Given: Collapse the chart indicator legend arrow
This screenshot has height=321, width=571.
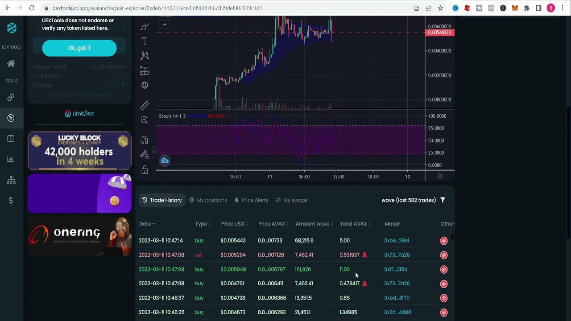Looking at the screenshot, I should pos(165,25).
